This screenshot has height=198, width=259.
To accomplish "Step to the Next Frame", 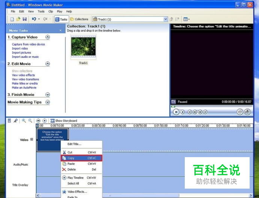I will click(x=200, y=112).
